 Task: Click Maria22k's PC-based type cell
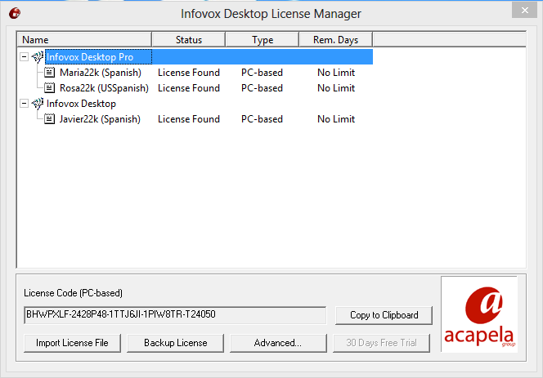(262, 73)
